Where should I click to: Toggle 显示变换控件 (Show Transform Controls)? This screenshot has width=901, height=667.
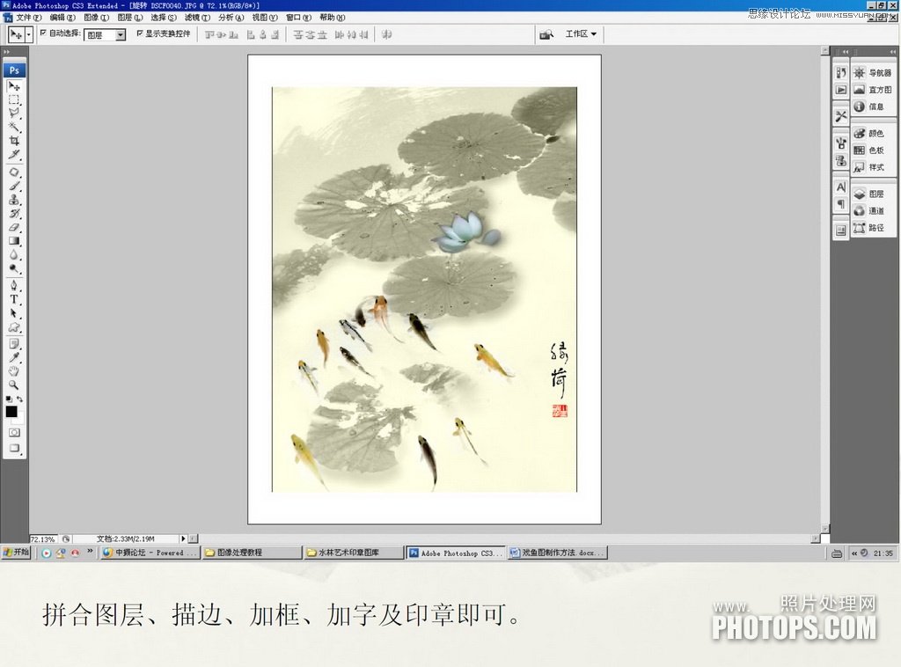click(141, 33)
